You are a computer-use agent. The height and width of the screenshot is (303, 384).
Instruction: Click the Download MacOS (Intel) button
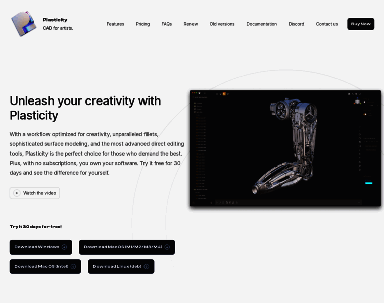[45, 266]
